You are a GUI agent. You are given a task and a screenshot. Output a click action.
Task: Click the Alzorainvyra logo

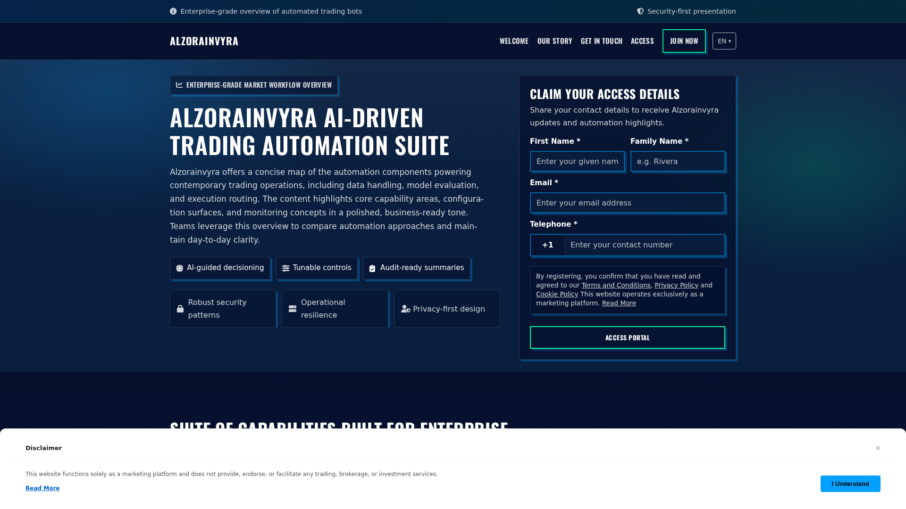204,41
